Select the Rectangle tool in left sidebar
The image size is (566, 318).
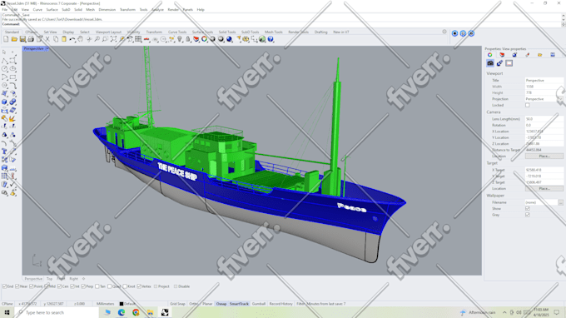point(12,77)
